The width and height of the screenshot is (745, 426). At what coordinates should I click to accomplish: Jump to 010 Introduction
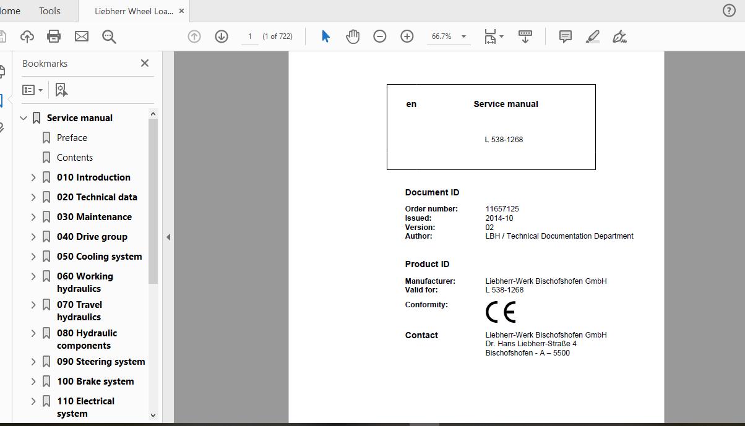tap(93, 177)
